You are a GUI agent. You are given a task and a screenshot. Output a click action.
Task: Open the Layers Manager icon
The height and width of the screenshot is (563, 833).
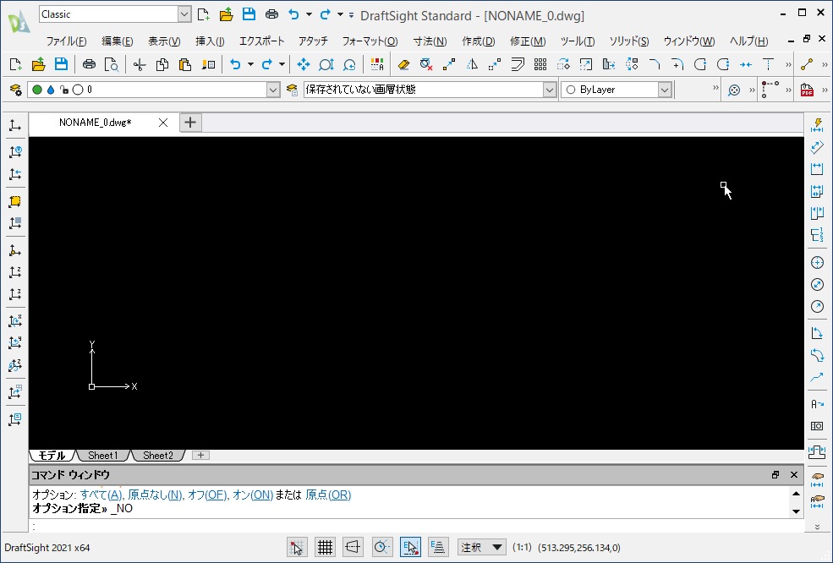click(16, 90)
